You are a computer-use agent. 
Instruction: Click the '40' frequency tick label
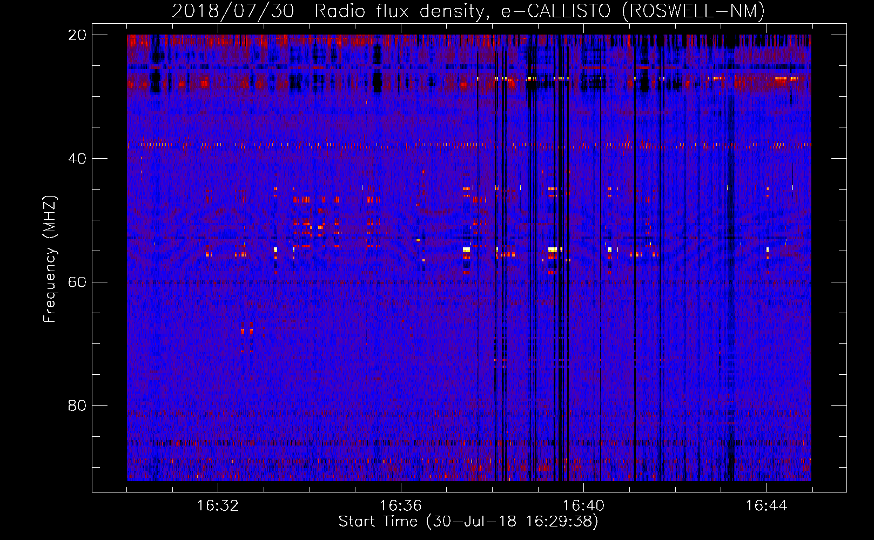point(77,159)
